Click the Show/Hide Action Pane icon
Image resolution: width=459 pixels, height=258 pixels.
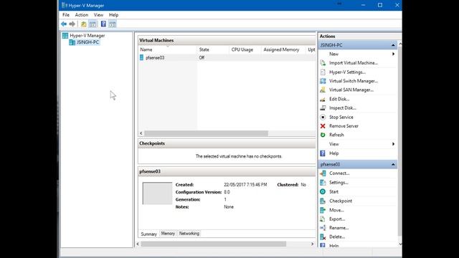[113, 24]
